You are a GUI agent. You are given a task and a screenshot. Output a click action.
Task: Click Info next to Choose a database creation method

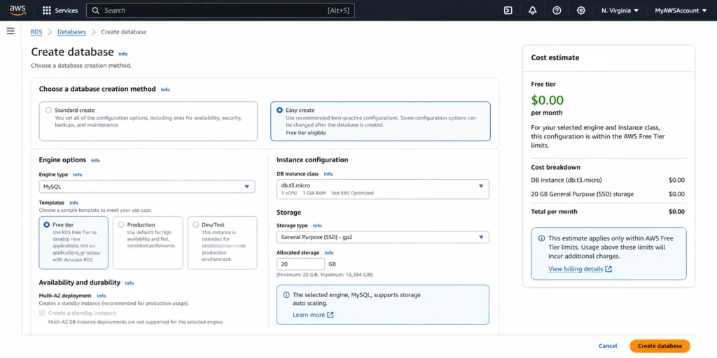click(165, 89)
